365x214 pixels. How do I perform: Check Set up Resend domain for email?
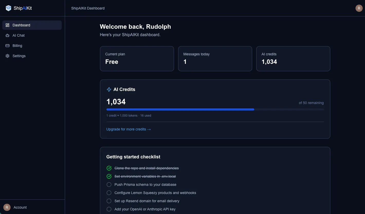[x=109, y=201]
